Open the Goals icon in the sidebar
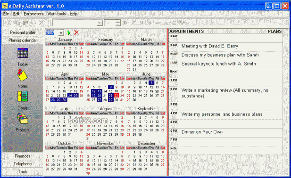This screenshot has height=178, width=291. click(x=23, y=97)
